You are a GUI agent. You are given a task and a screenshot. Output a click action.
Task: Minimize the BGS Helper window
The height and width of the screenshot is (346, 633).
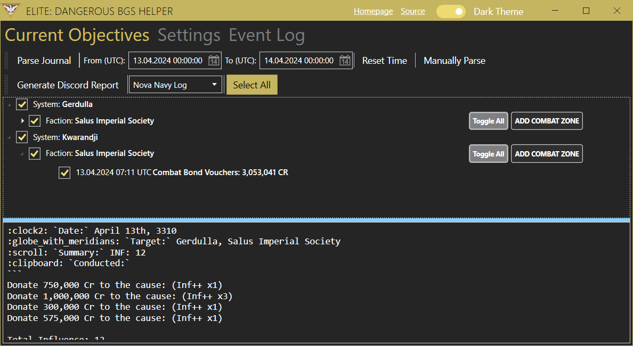(556, 11)
